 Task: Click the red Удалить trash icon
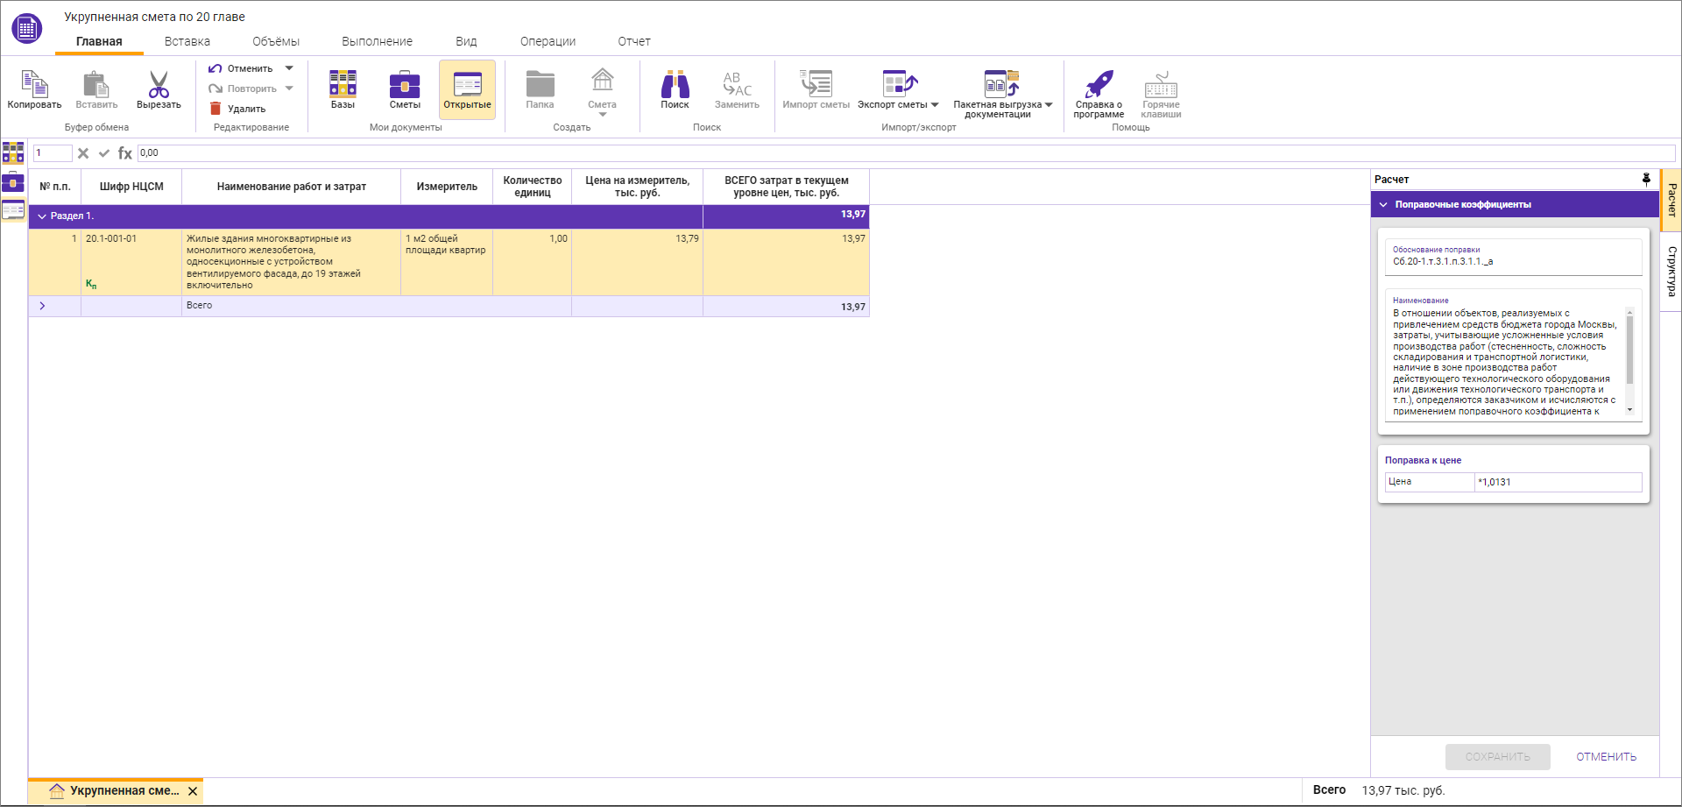tap(216, 109)
